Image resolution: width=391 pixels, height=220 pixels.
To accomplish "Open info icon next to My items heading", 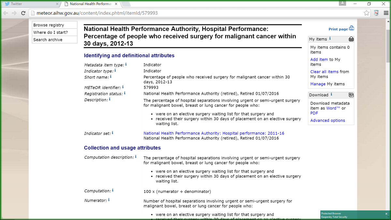I will 330,38.
